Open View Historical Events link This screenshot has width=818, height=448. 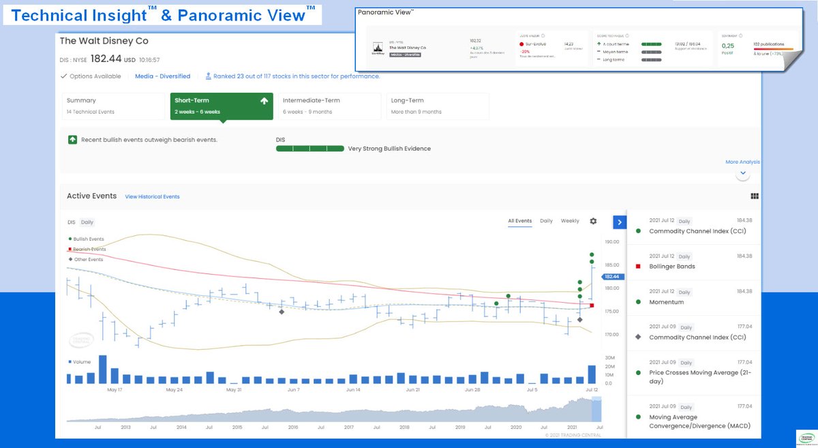pos(152,196)
